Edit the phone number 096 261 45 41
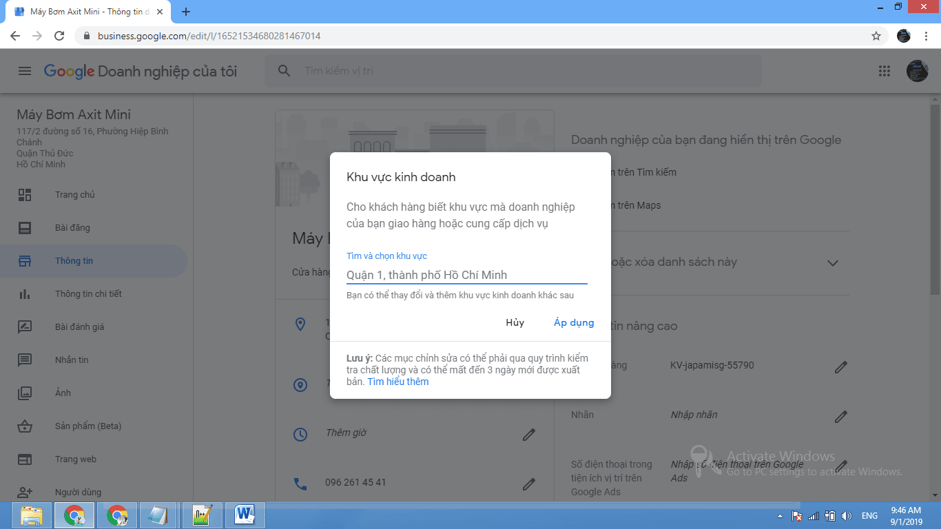Image resolution: width=941 pixels, height=529 pixels. pos(529,484)
